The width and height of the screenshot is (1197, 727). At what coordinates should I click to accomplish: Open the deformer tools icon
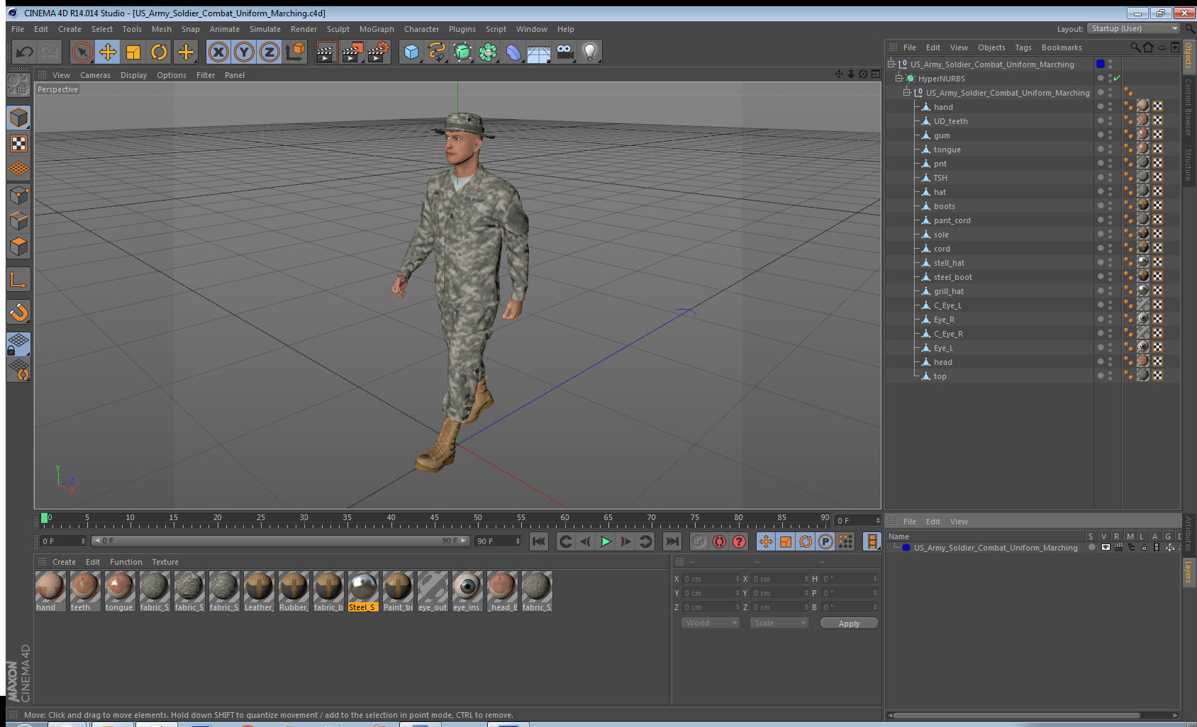(x=513, y=52)
